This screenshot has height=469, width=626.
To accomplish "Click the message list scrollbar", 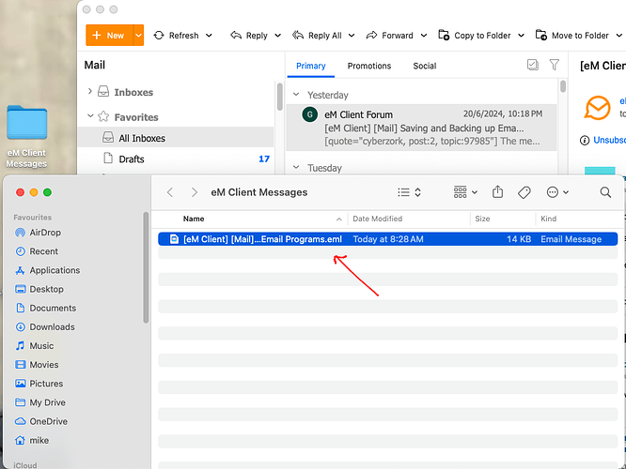I will (x=562, y=86).
